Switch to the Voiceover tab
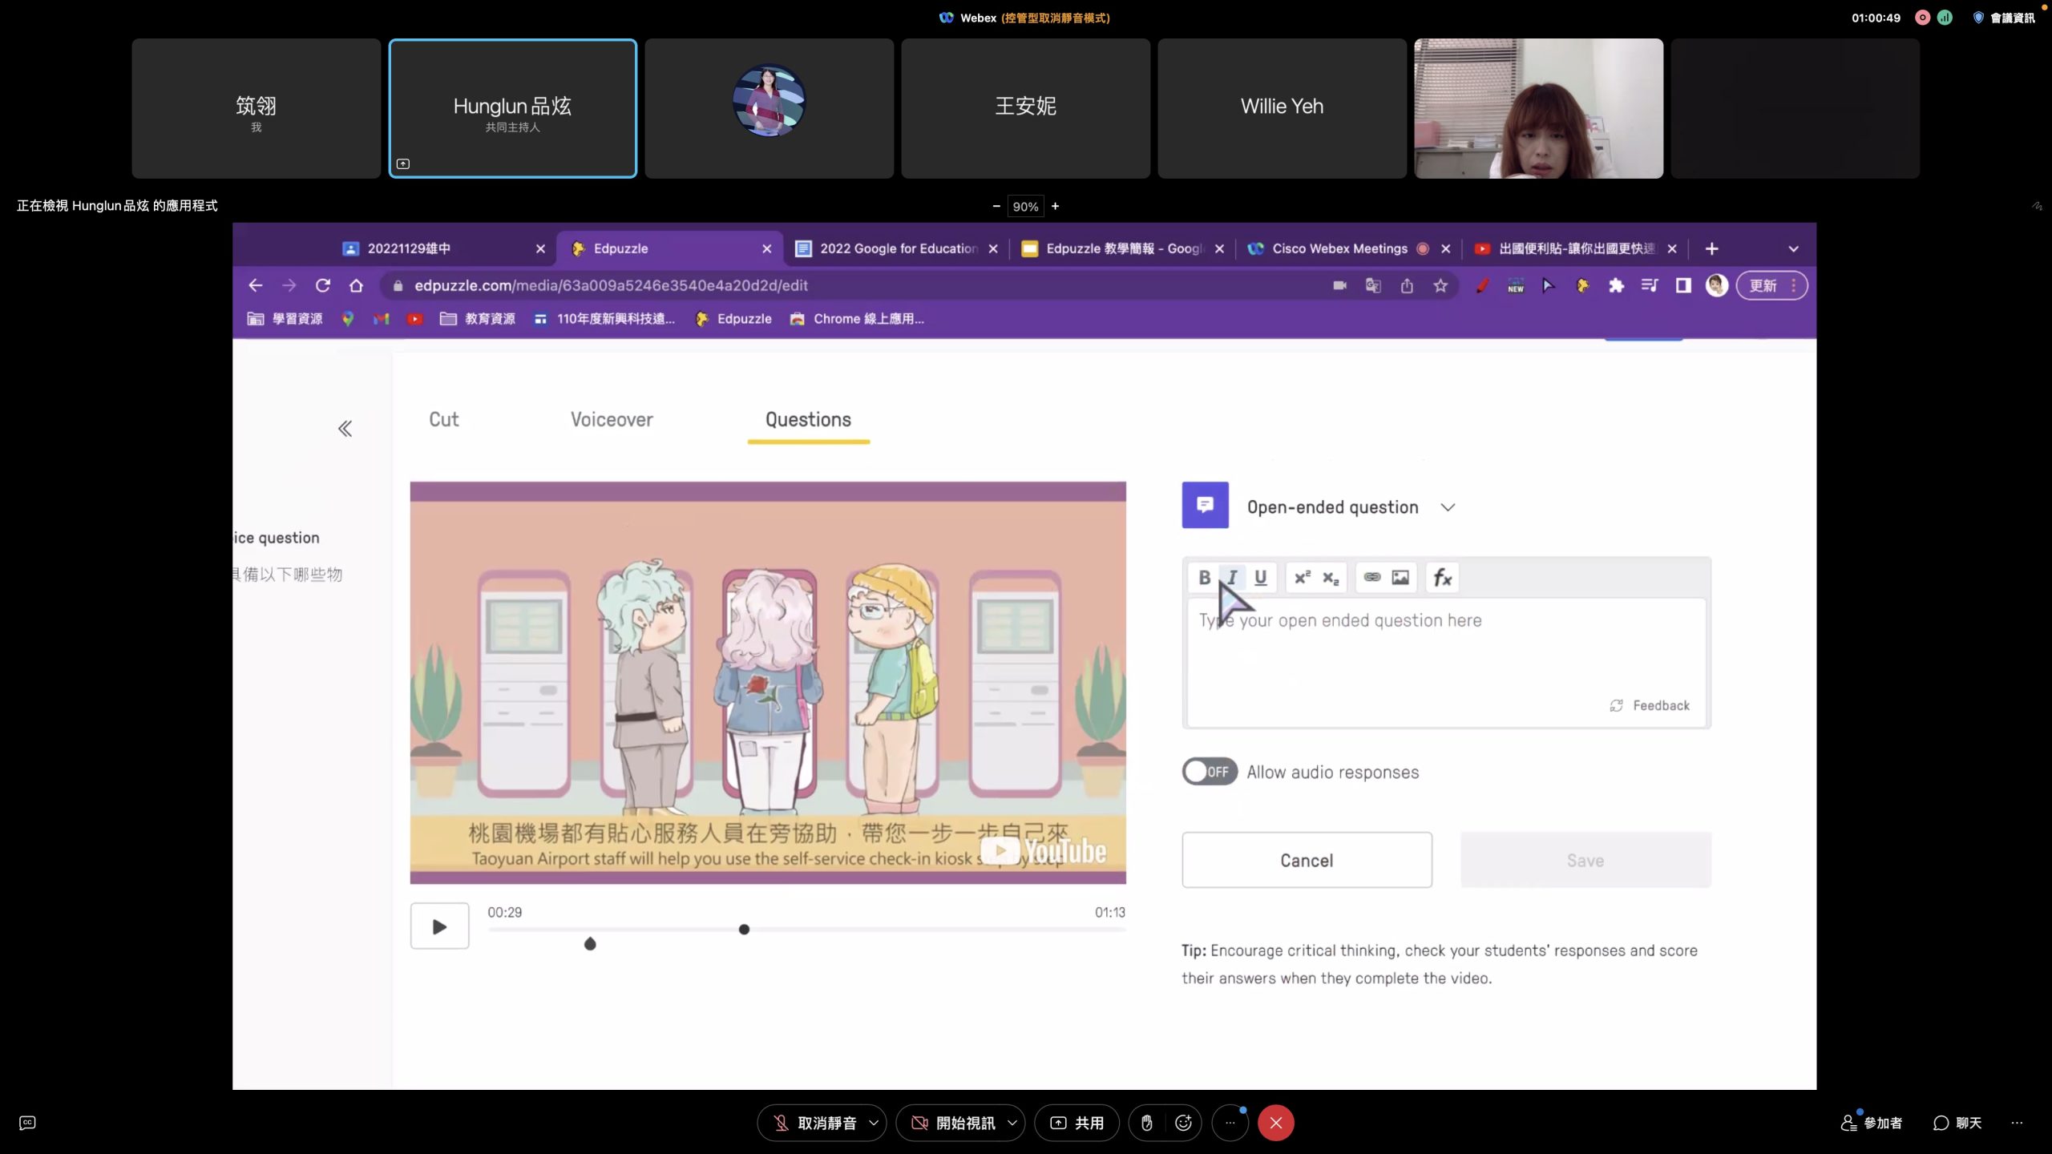 tap(612, 419)
